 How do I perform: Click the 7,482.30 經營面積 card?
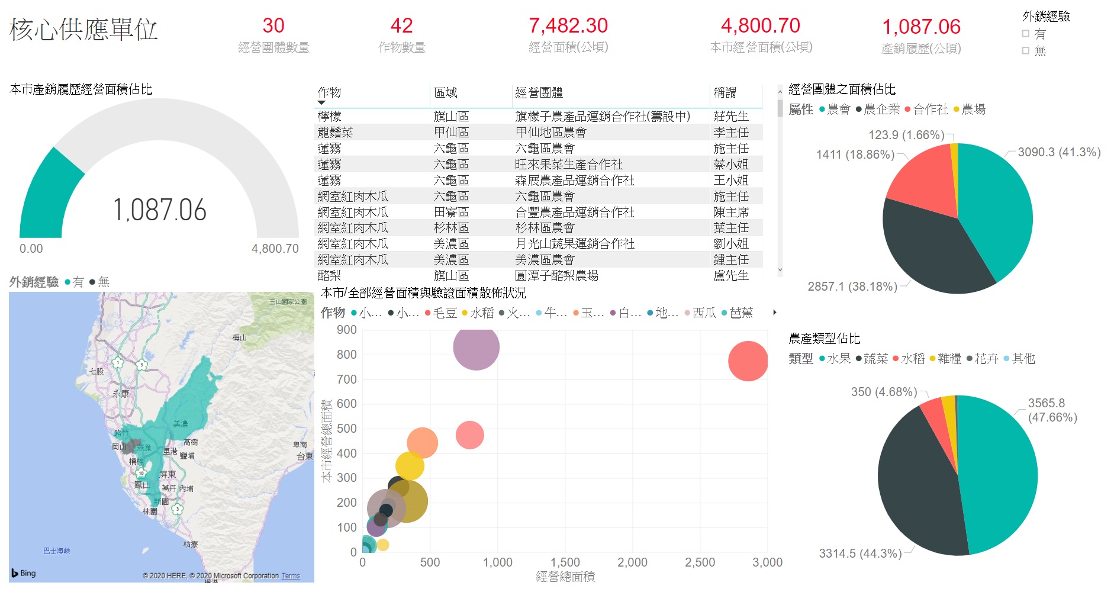(x=568, y=34)
